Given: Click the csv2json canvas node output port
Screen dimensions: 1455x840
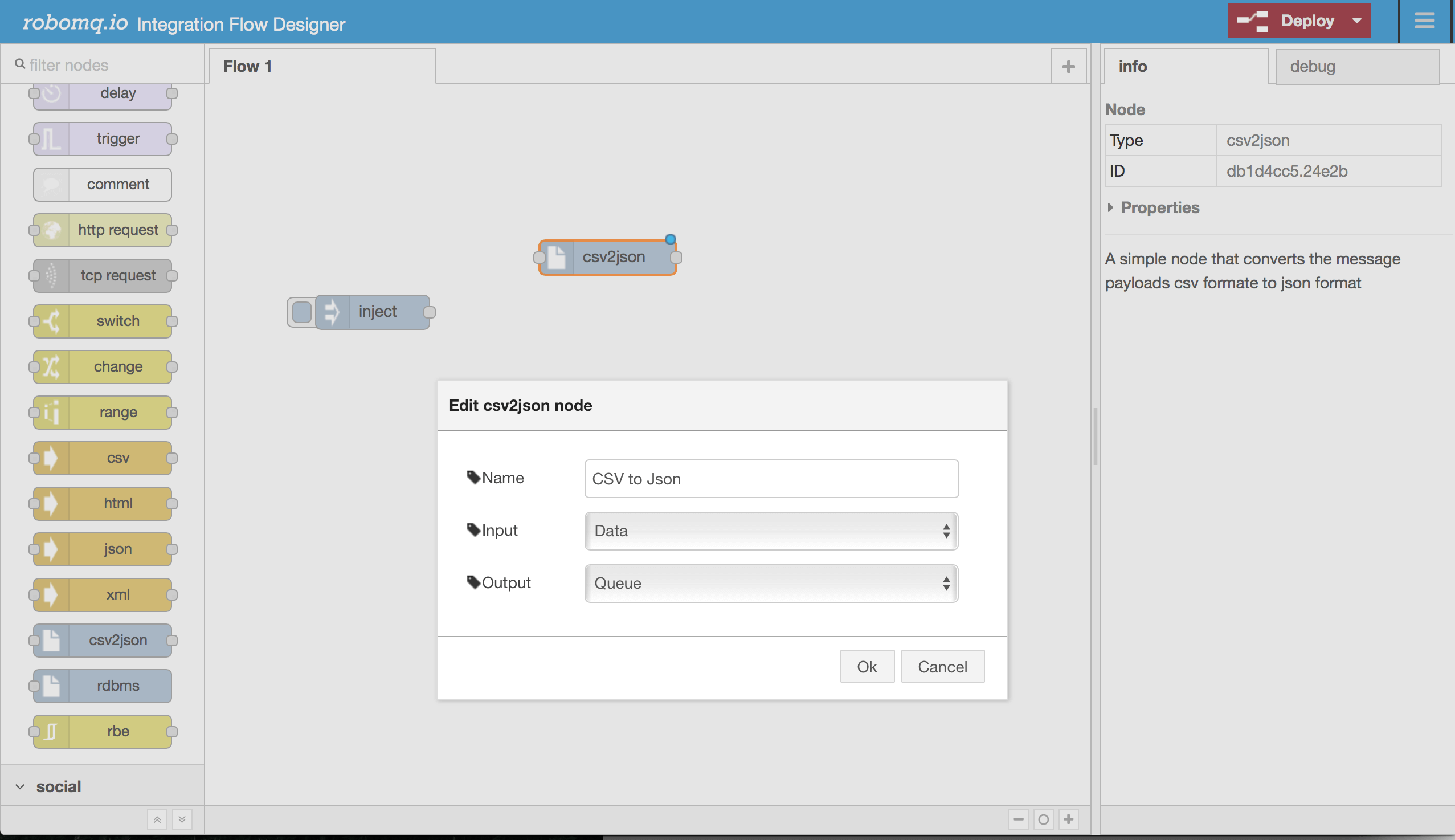Looking at the screenshot, I should coord(677,258).
